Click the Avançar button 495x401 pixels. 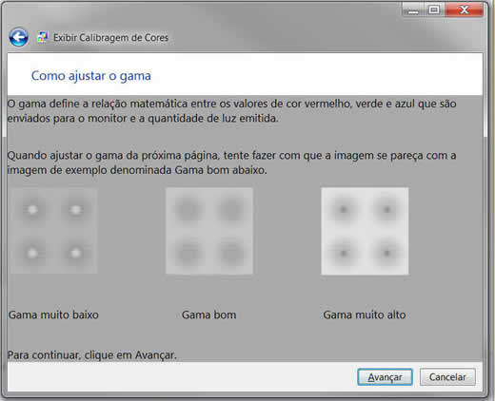[385, 377]
